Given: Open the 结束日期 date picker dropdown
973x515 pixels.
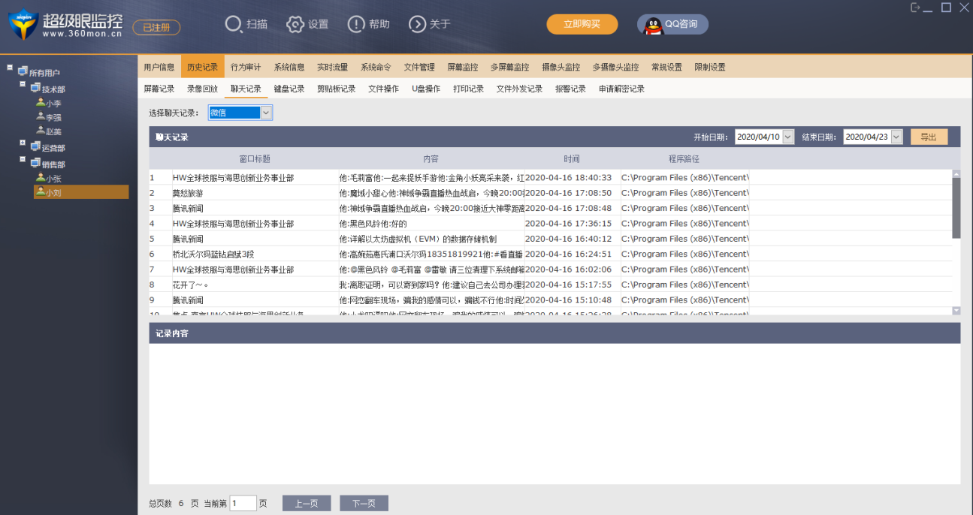Looking at the screenshot, I should [x=896, y=137].
